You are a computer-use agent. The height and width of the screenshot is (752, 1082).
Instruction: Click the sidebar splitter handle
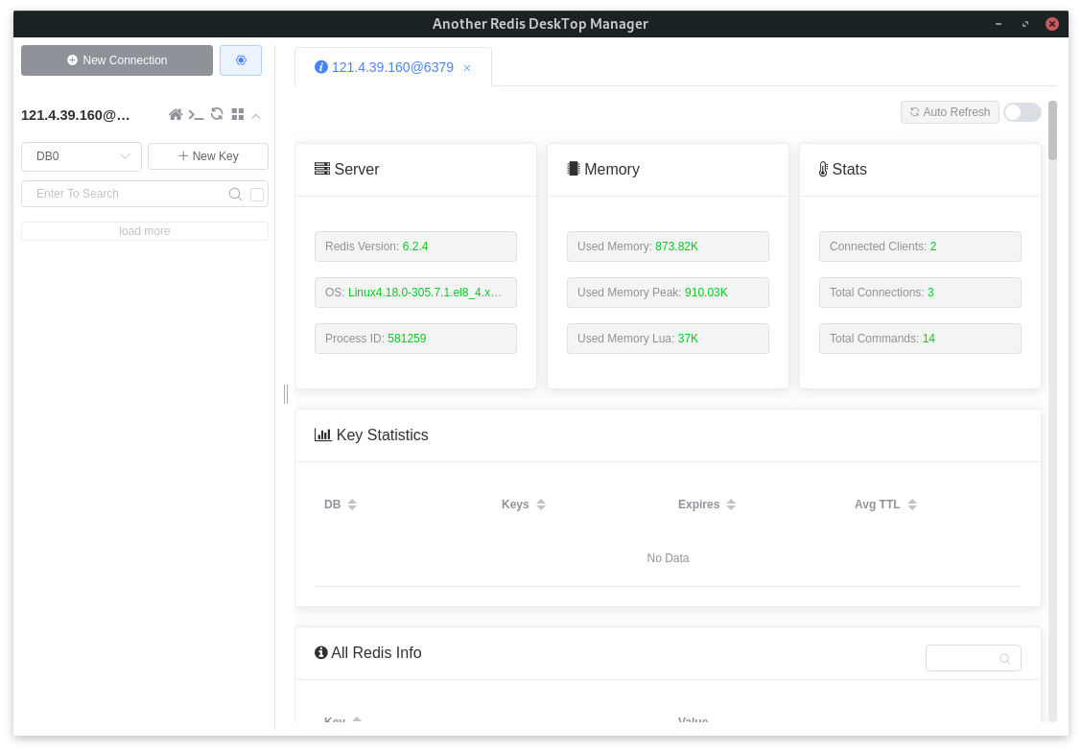[286, 394]
